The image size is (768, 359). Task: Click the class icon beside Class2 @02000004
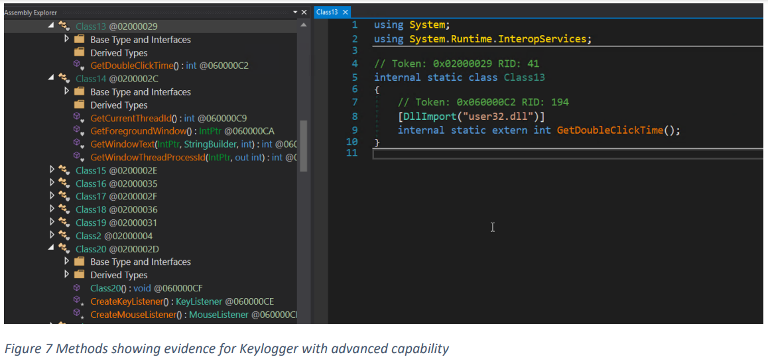pyautogui.click(x=64, y=236)
